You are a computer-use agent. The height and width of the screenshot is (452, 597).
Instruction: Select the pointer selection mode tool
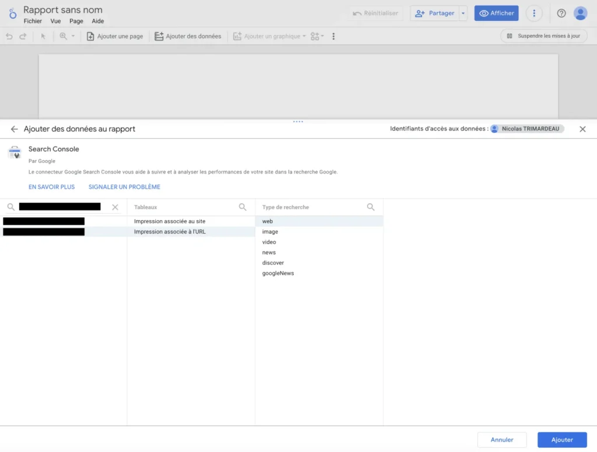[43, 36]
